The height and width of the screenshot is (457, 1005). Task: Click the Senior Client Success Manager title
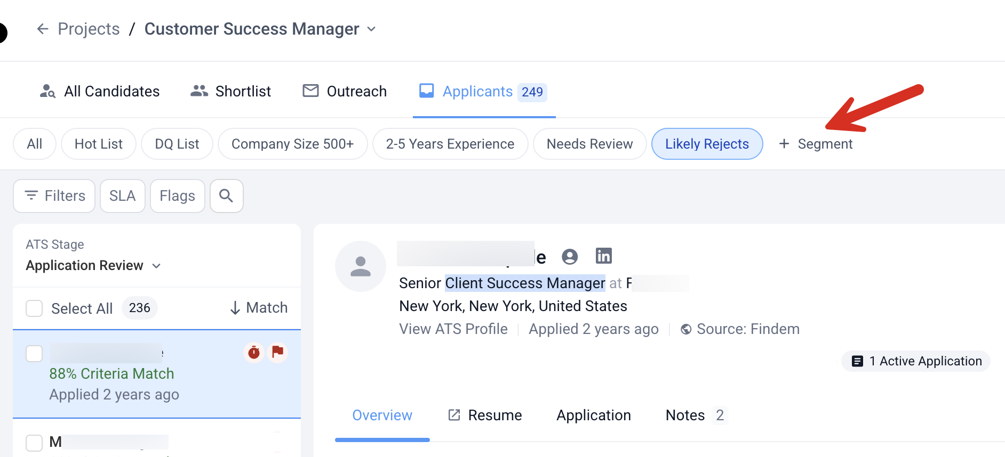[502, 283]
